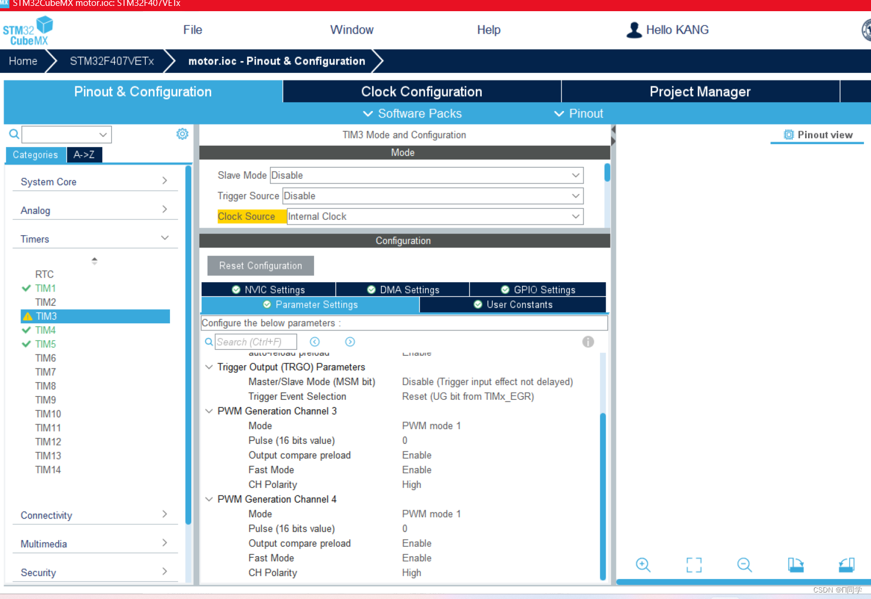Click the categories panel vertical scrollbar
The width and height of the screenshot is (871, 599).
pyautogui.click(x=188, y=344)
